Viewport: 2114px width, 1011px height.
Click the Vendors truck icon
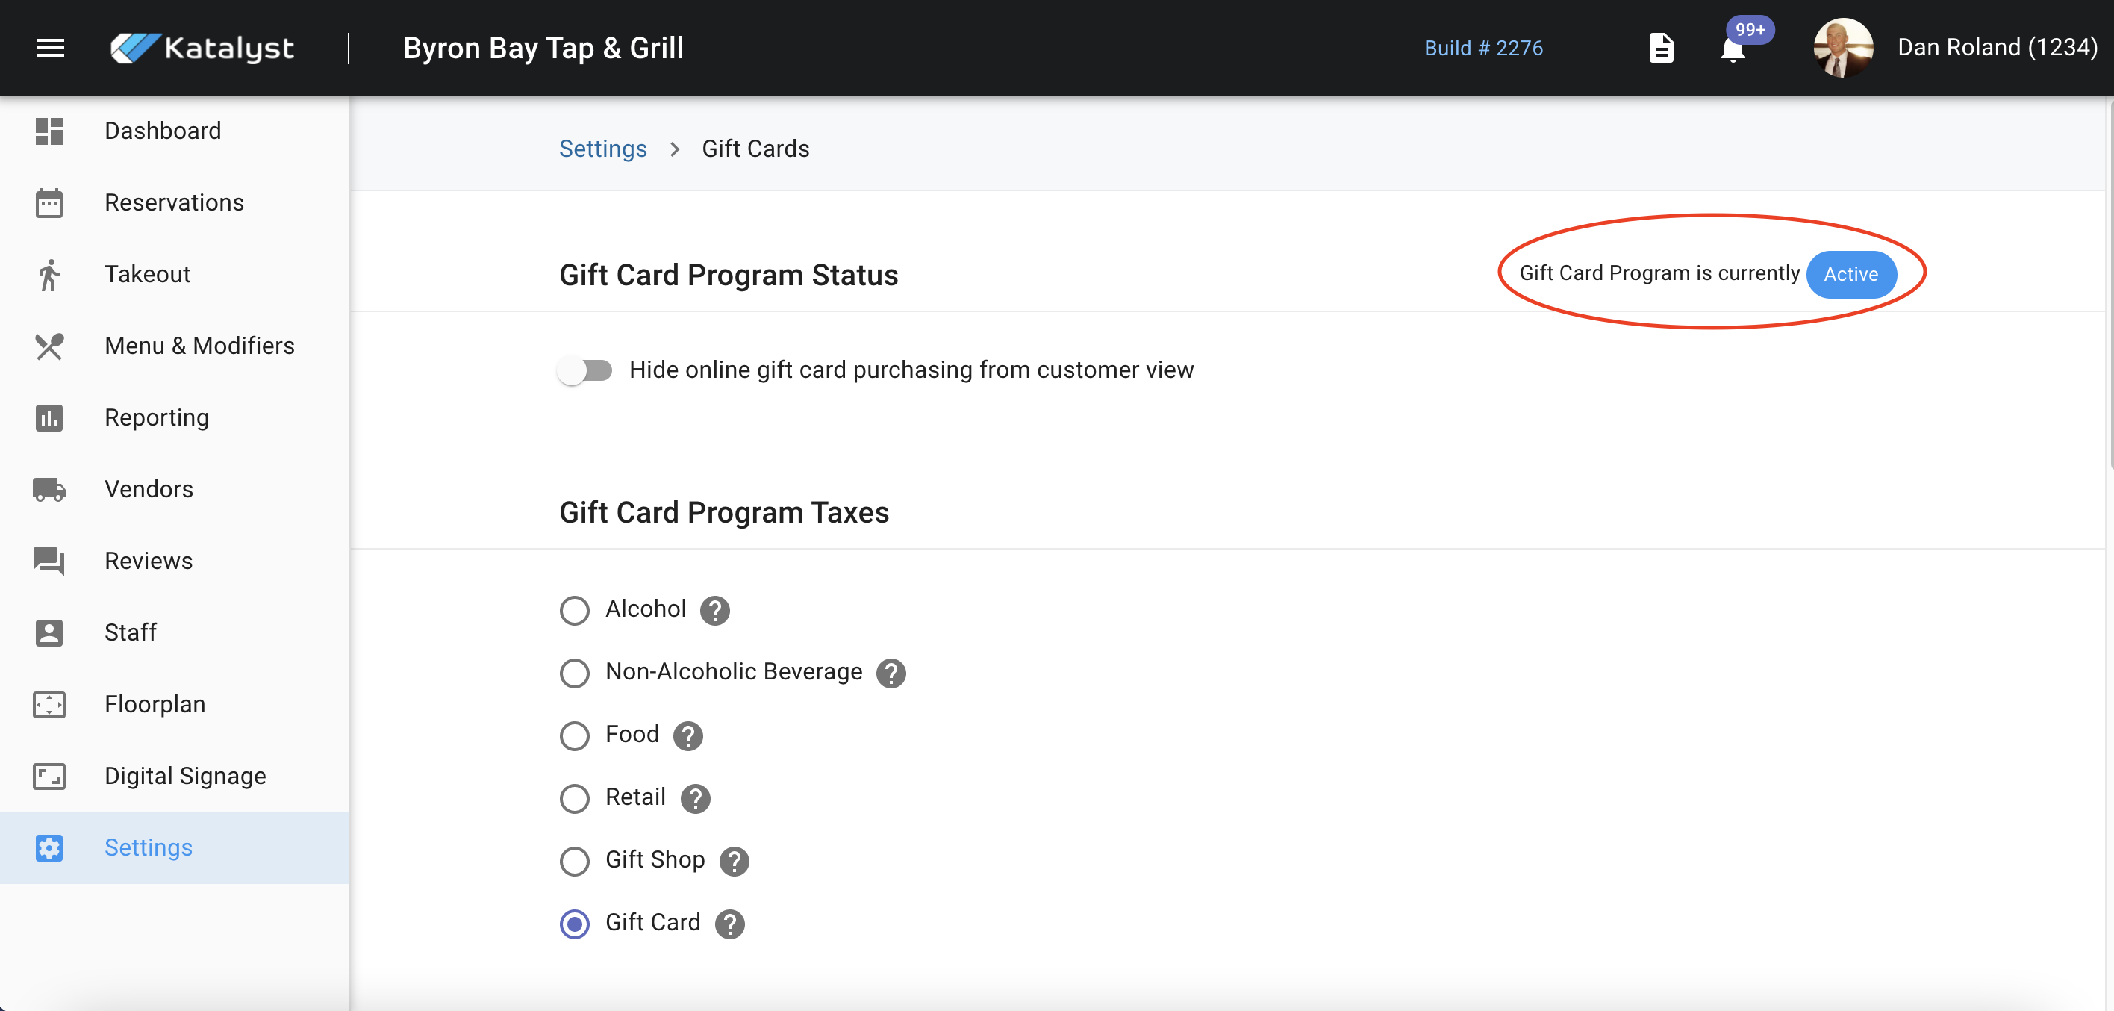[49, 490]
